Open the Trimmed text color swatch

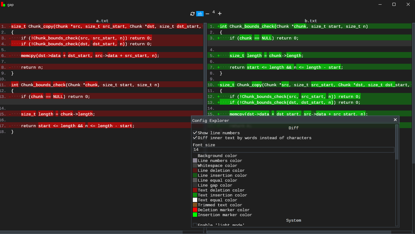pos(195,205)
